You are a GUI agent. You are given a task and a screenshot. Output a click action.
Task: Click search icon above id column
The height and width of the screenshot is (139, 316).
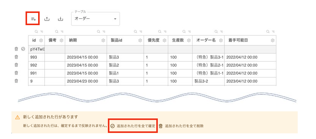tap(36, 32)
